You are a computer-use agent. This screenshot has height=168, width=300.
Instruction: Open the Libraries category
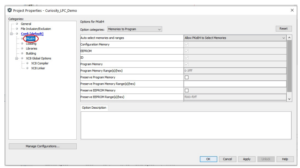[31, 48]
